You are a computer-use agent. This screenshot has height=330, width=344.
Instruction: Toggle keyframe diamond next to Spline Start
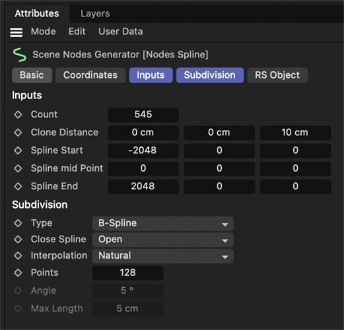point(18,150)
